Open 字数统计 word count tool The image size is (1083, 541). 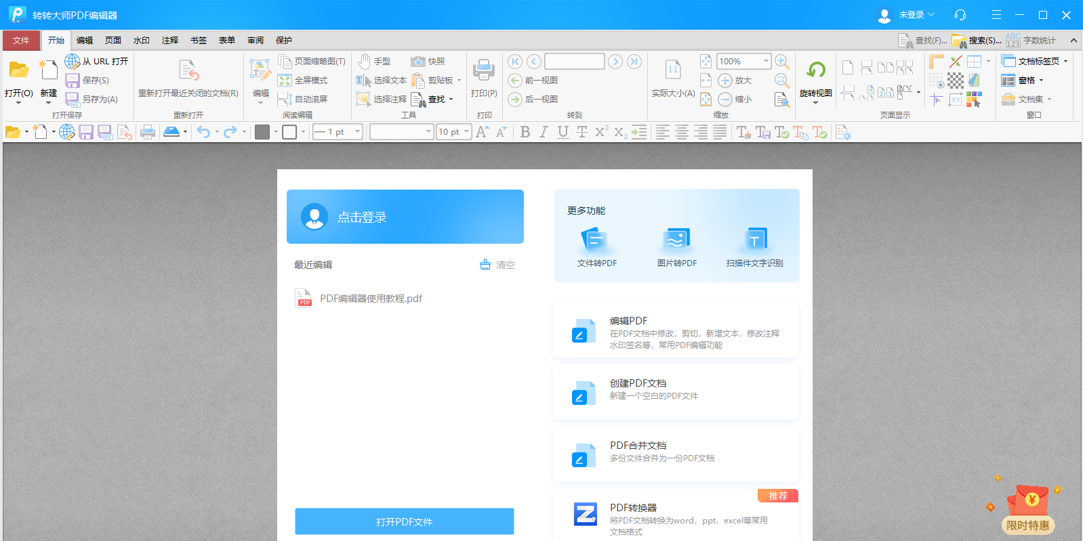(x=1031, y=41)
